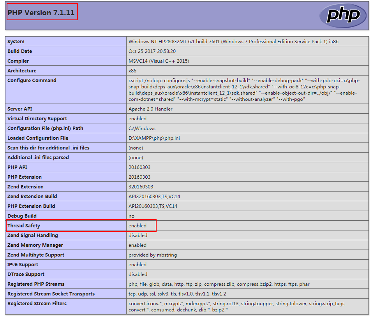Select the x86 architecture value
Viewport: 379px width, 320px height.
click(132, 71)
